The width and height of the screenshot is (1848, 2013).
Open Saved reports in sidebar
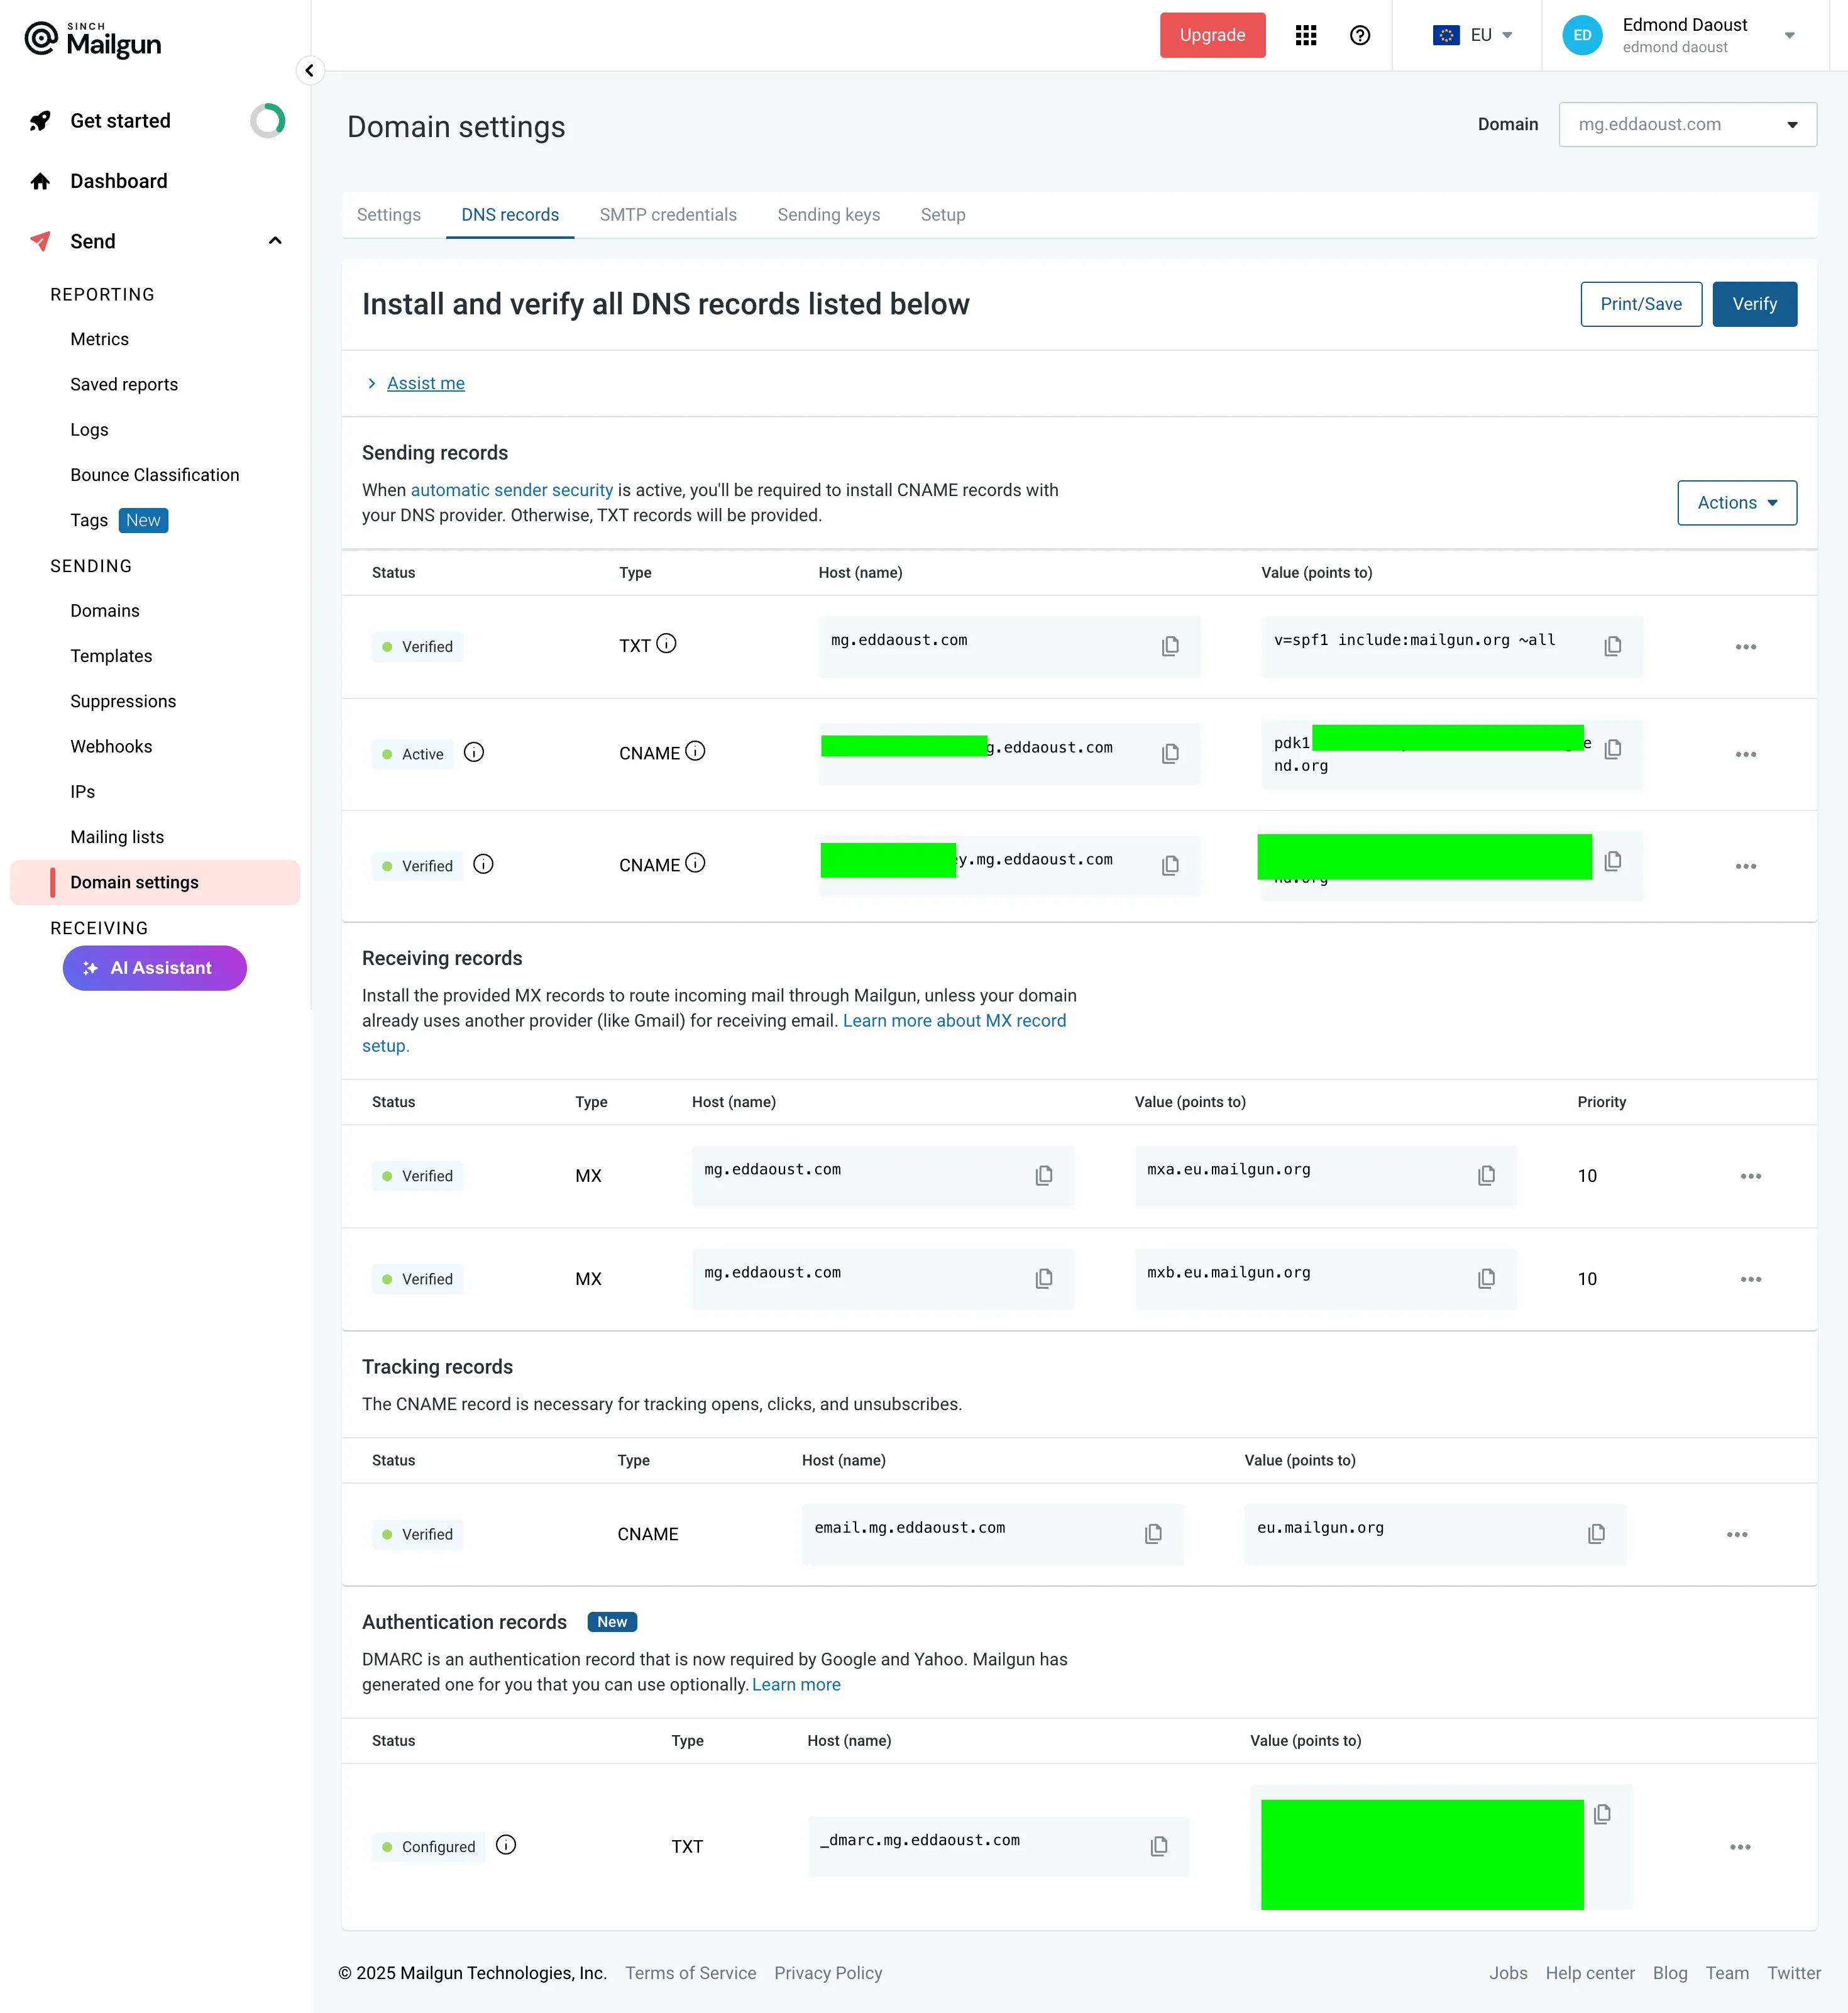click(x=124, y=384)
